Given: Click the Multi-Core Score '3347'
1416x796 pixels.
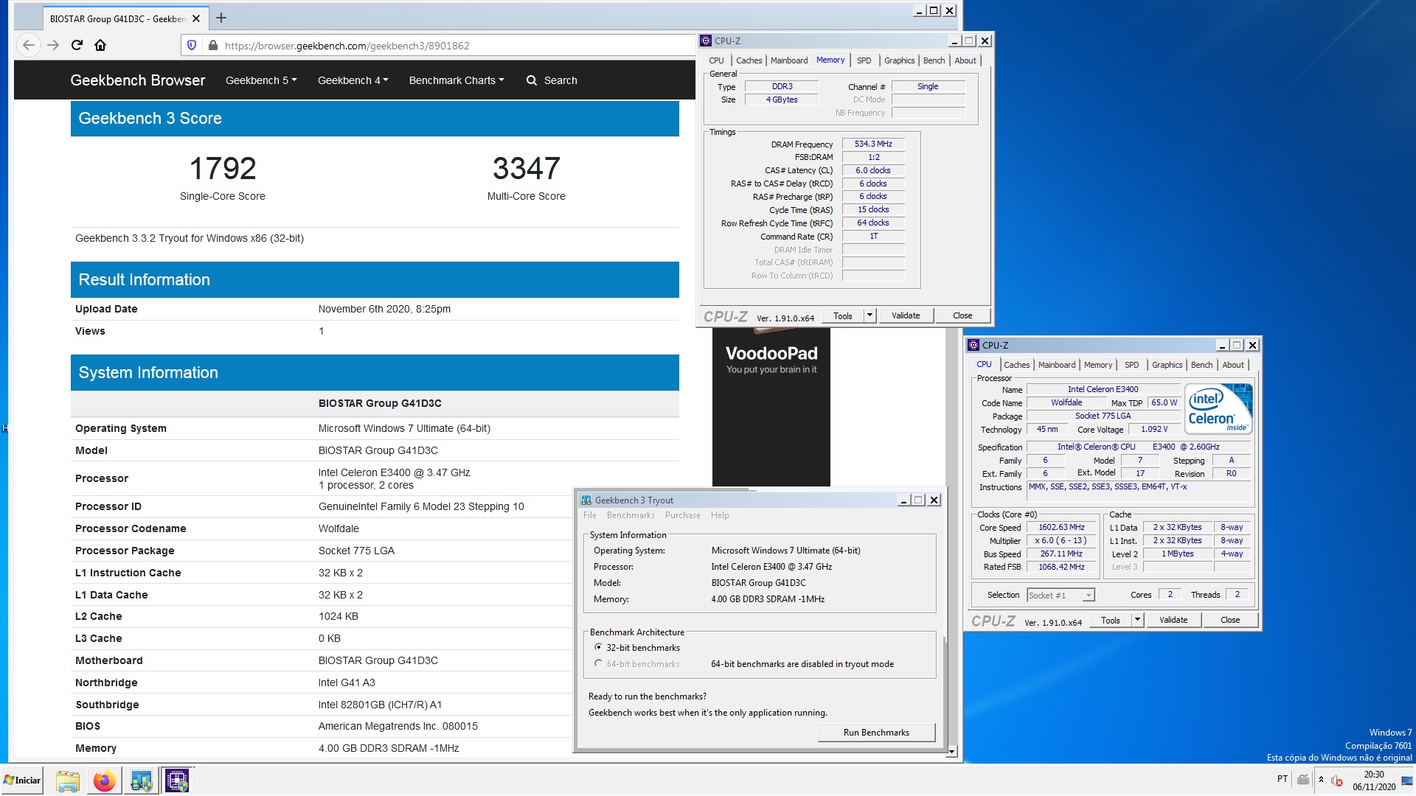Looking at the screenshot, I should pos(526,169).
